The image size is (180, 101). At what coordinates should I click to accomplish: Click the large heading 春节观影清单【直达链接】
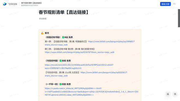(64, 12)
